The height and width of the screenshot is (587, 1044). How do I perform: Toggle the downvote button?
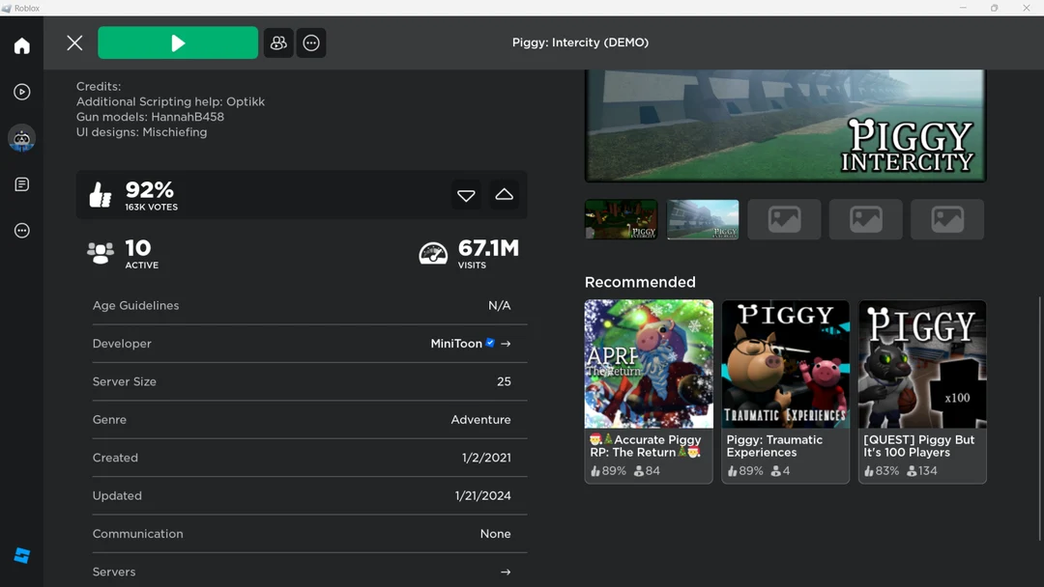point(466,195)
